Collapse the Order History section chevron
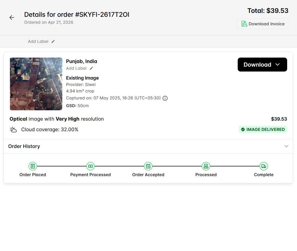297x251 pixels. tap(286, 146)
